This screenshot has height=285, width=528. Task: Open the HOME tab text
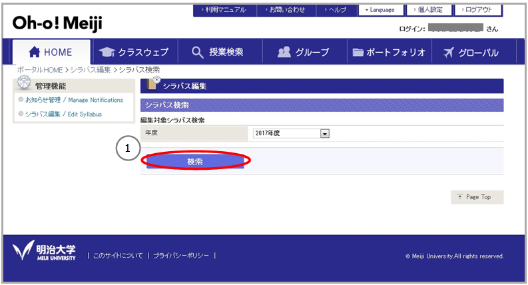pos(58,53)
